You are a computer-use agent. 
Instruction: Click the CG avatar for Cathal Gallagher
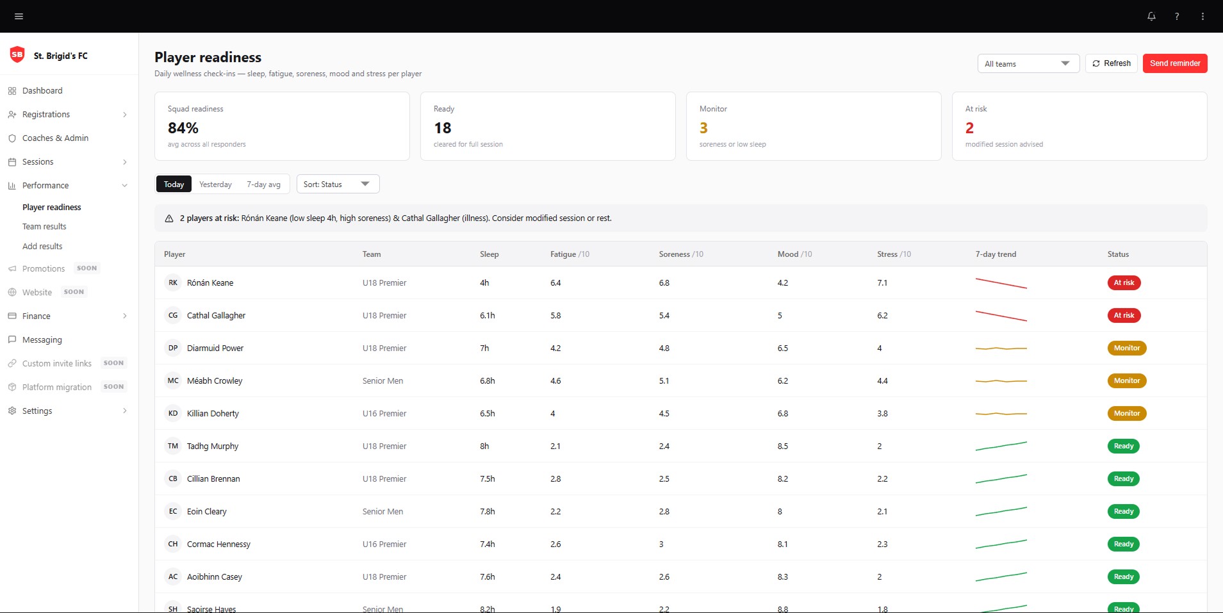[x=173, y=315]
